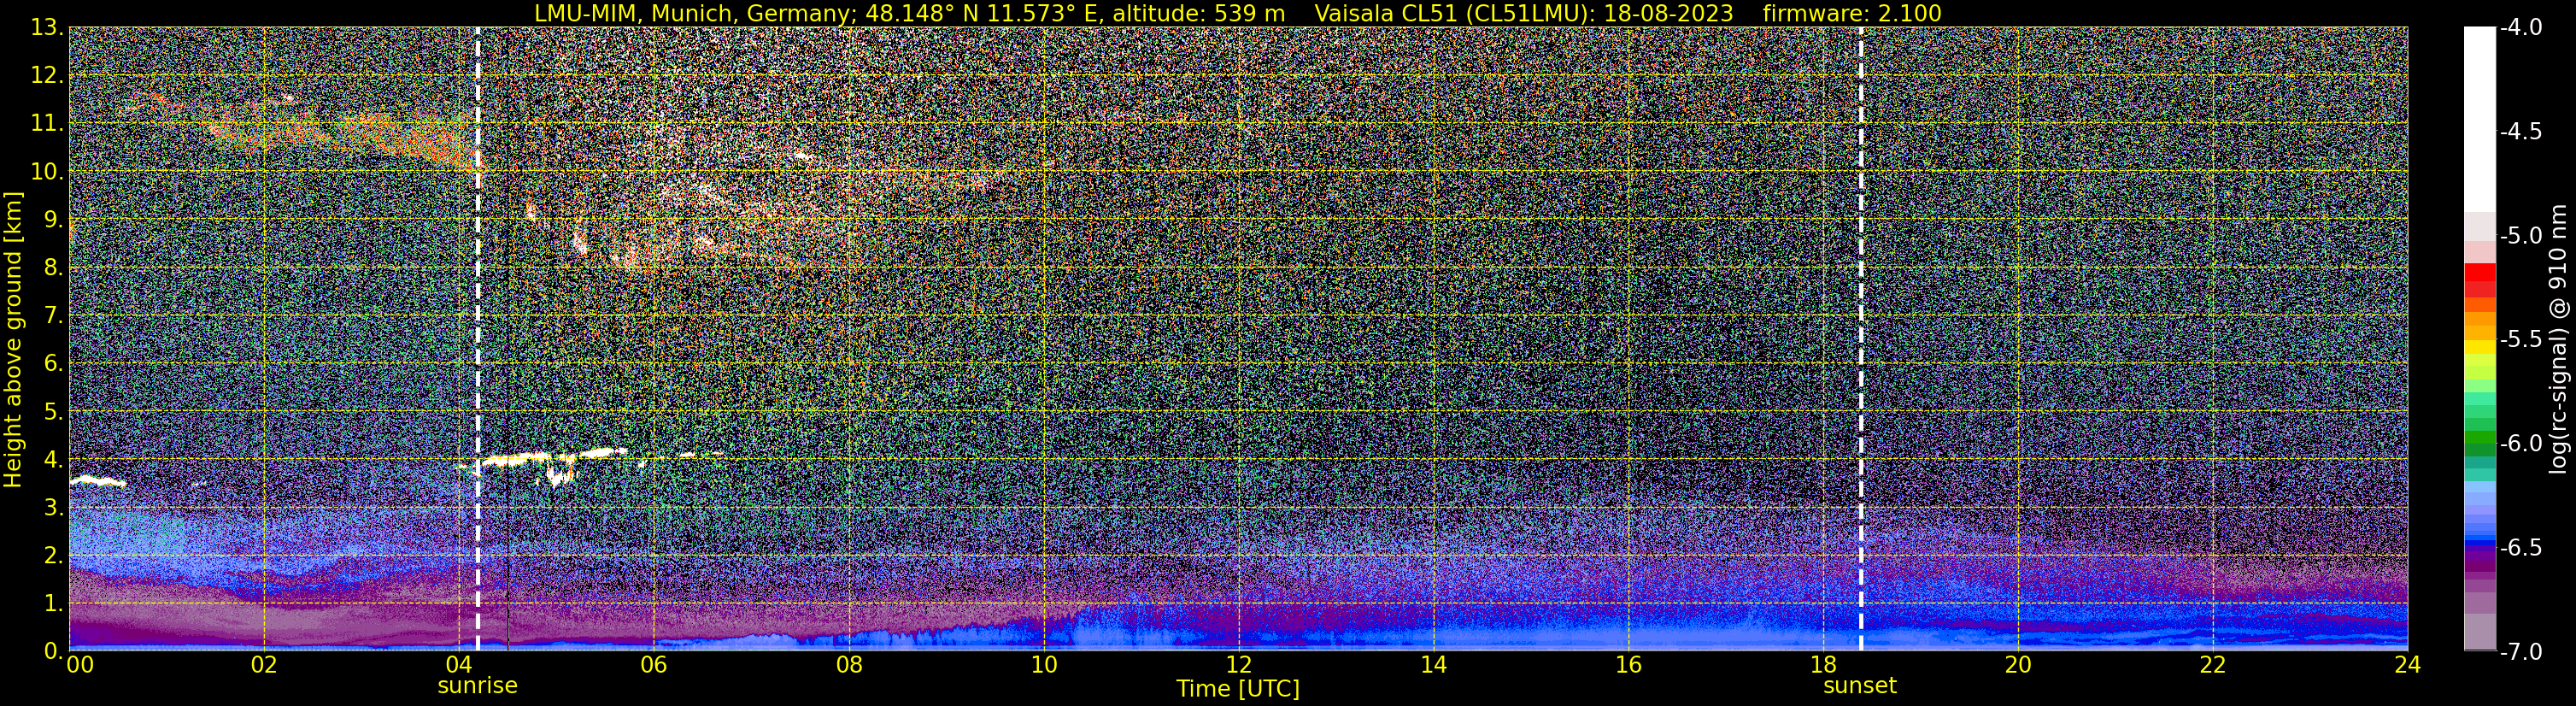
Task: Click the '18' tick label on time axis
Action: [x=1823, y=665]
